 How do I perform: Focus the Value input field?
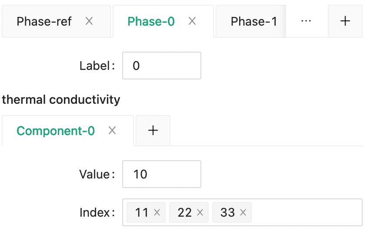(161, 174)
